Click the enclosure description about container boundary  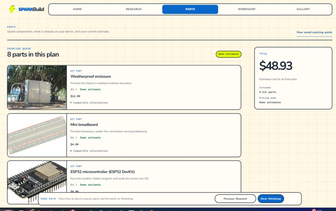coord(101,83)
